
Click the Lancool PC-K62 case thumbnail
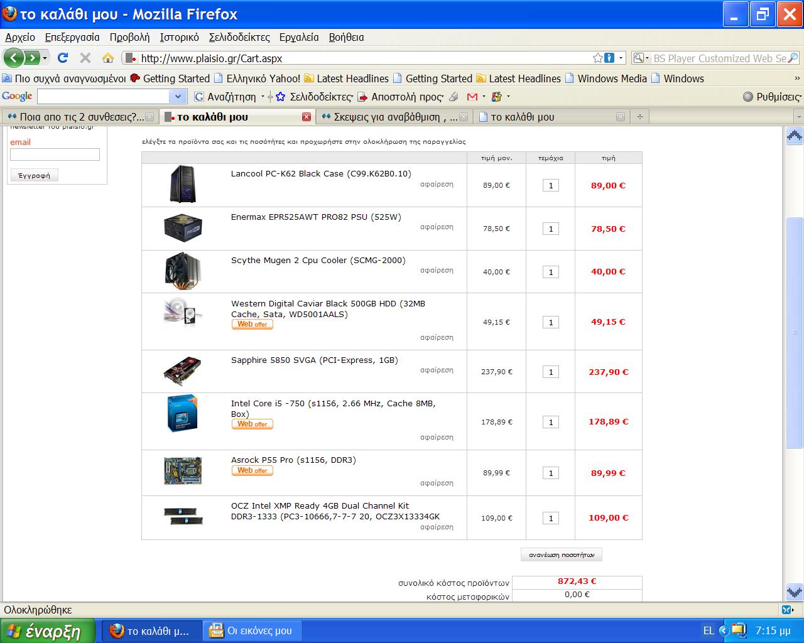point(183,184)
